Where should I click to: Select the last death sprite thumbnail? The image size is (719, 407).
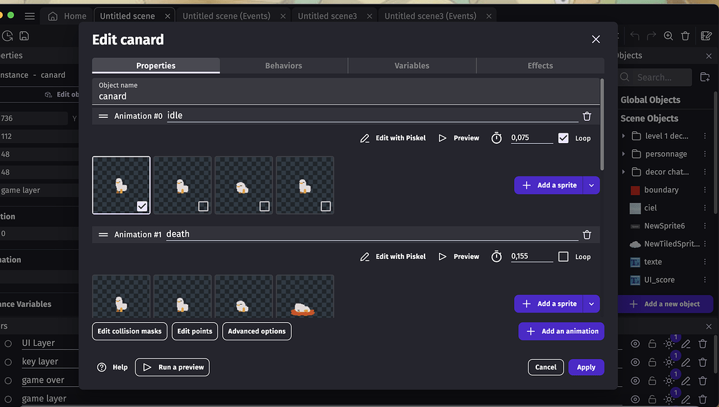[304, 296]
